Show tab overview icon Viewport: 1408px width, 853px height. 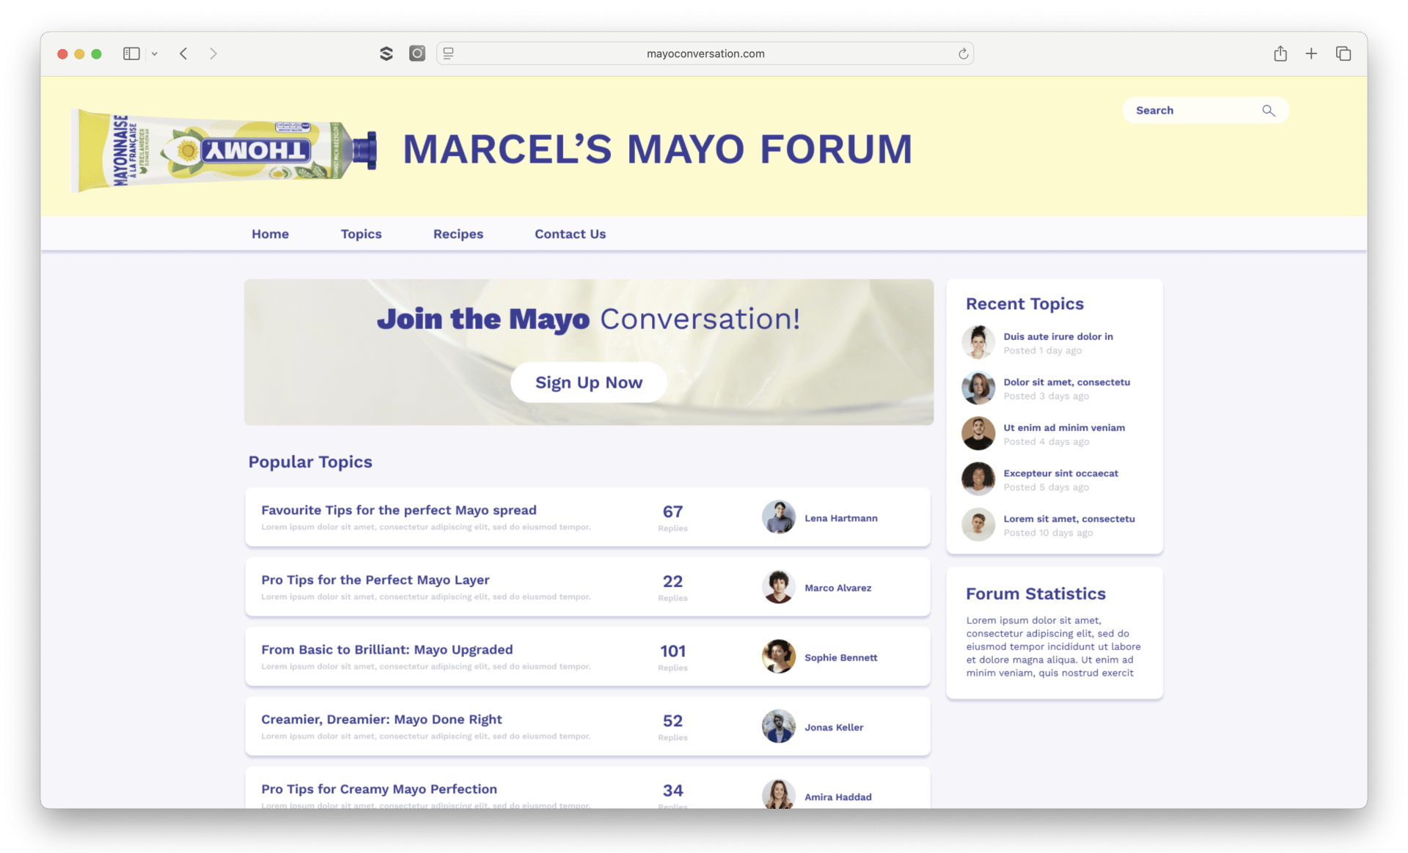coord(1343,53)
